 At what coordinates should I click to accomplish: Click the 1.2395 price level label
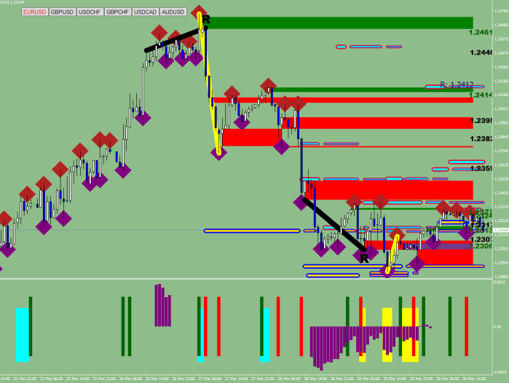click(481, 121)
